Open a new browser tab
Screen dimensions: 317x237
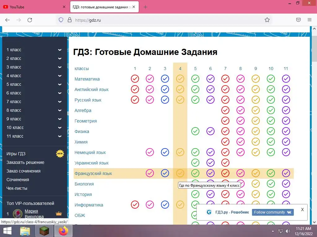click(145, 7)
